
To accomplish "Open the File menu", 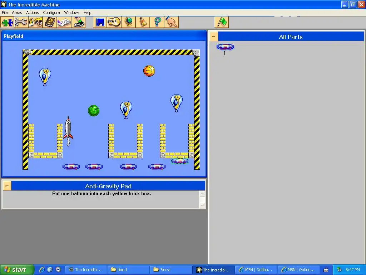I will tap(5, 13).
